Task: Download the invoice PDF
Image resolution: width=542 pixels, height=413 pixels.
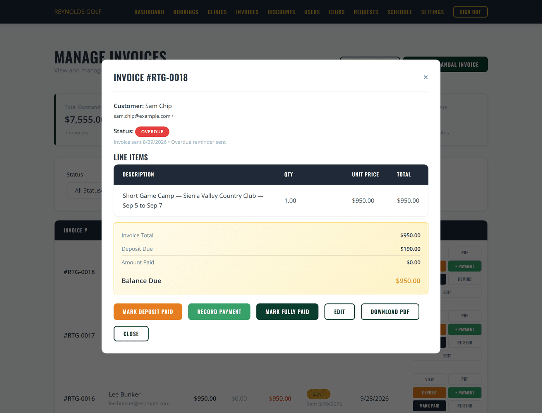Action: point(390,312)
